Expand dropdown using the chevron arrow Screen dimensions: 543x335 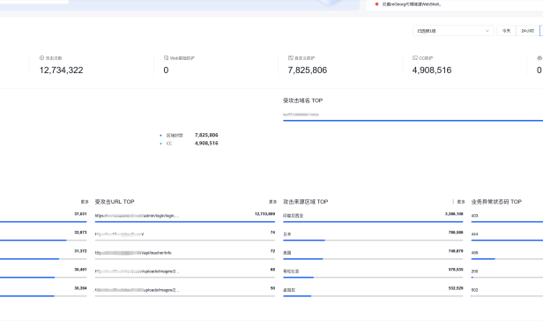click(x=487, y=31)
